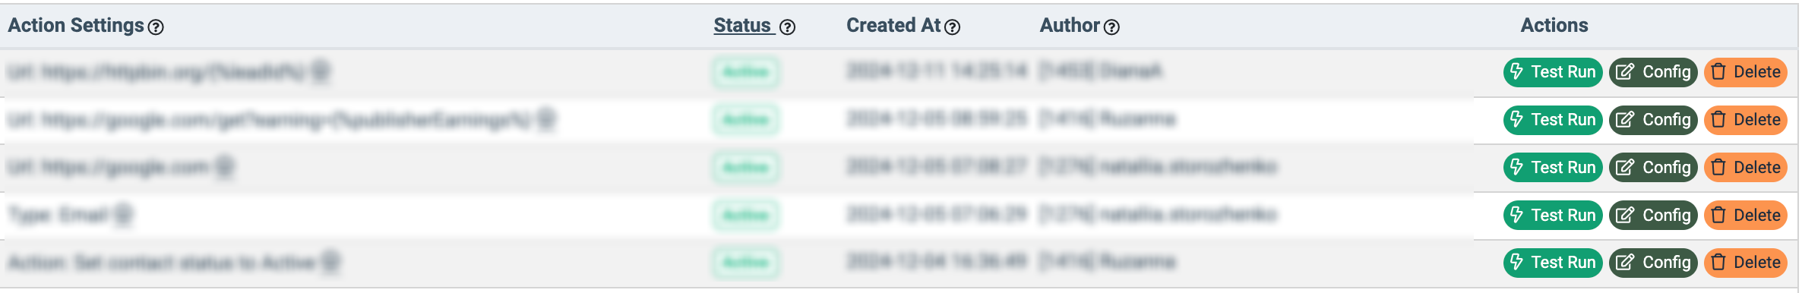Click help icon beside Status header
The image size is (1802, 293).
tap(788, 27)
